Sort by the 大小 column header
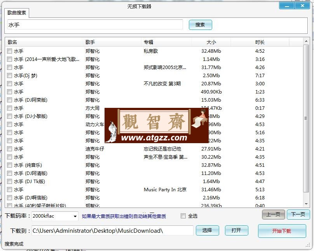Image resolution: width=314 pixels, height=251 pixels. pos(211,42)
